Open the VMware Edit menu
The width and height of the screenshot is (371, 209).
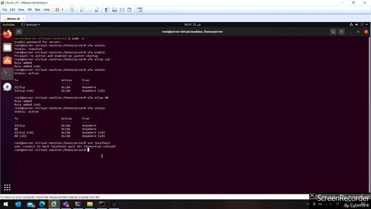tap(12, 10)
